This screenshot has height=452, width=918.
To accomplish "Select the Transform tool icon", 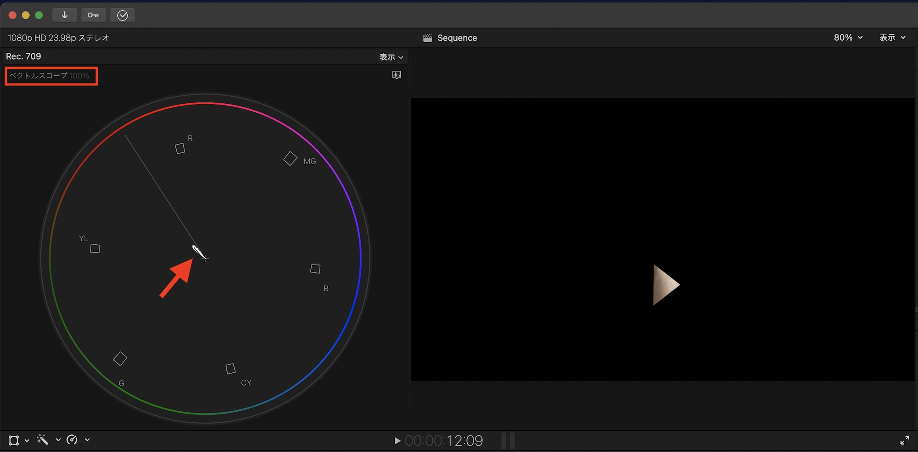I will (x=14, y=441).
